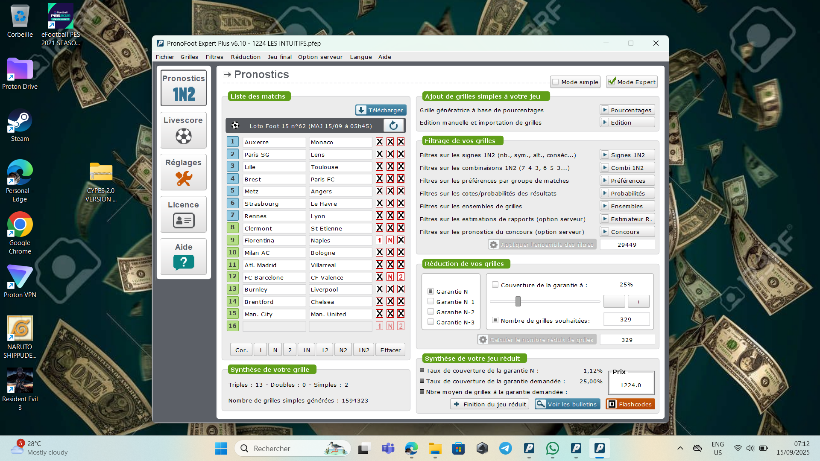Expand the Probabilités filter
Image resolution: width=820 pixels, height=461 pixels.
(x=627, y=193)
